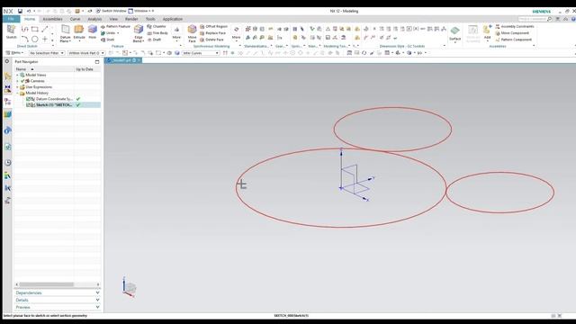This screenshot has width=576, height=324.
Task: Switch to the Render ribbon tab
Action: 131,19
